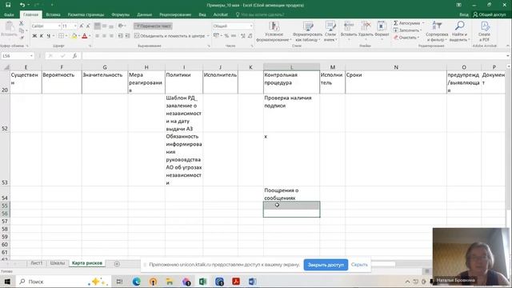Open the Fill (Заполнить) dropdown

click(421, 30)
